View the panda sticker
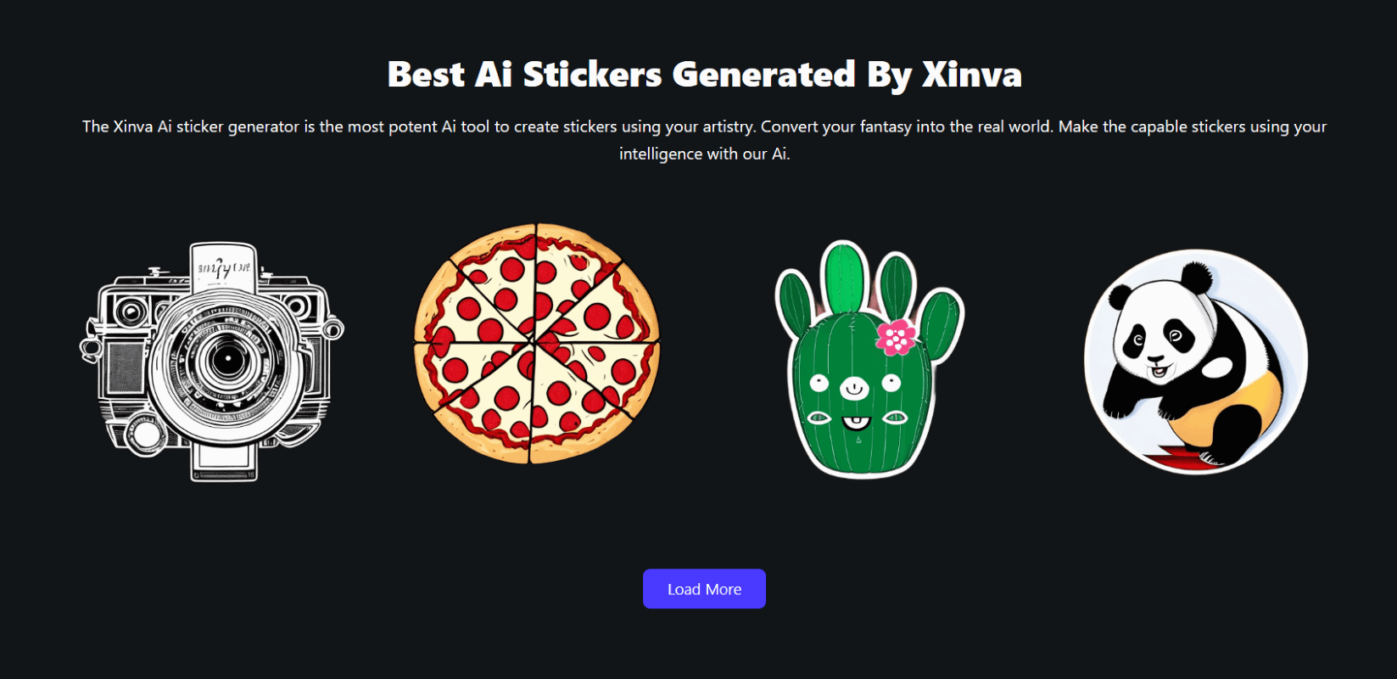Image resolution: width=1397 pixels, height=679 pixels. point(1196,362)
